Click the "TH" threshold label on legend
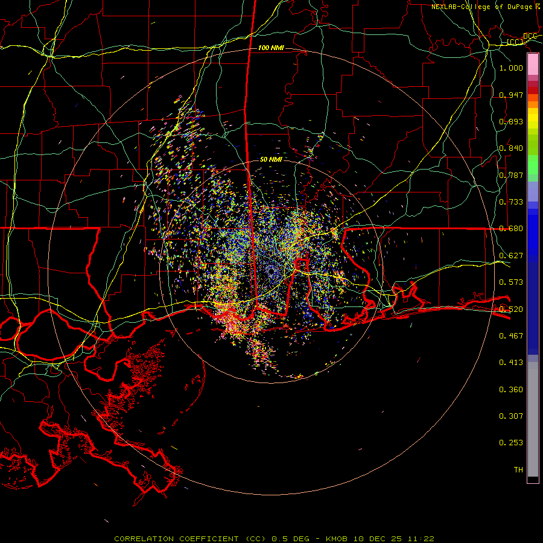The height and width of the screenshot is (543, 543). 518,470
